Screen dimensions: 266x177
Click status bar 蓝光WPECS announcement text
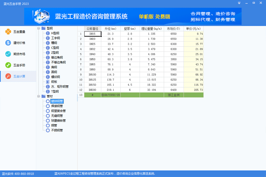(104, 174)
